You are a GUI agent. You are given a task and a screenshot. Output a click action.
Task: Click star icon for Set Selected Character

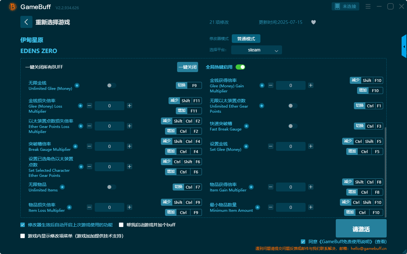(81, 167)
